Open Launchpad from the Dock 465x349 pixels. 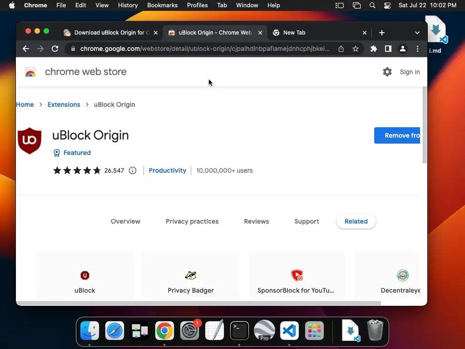[314, 331]
